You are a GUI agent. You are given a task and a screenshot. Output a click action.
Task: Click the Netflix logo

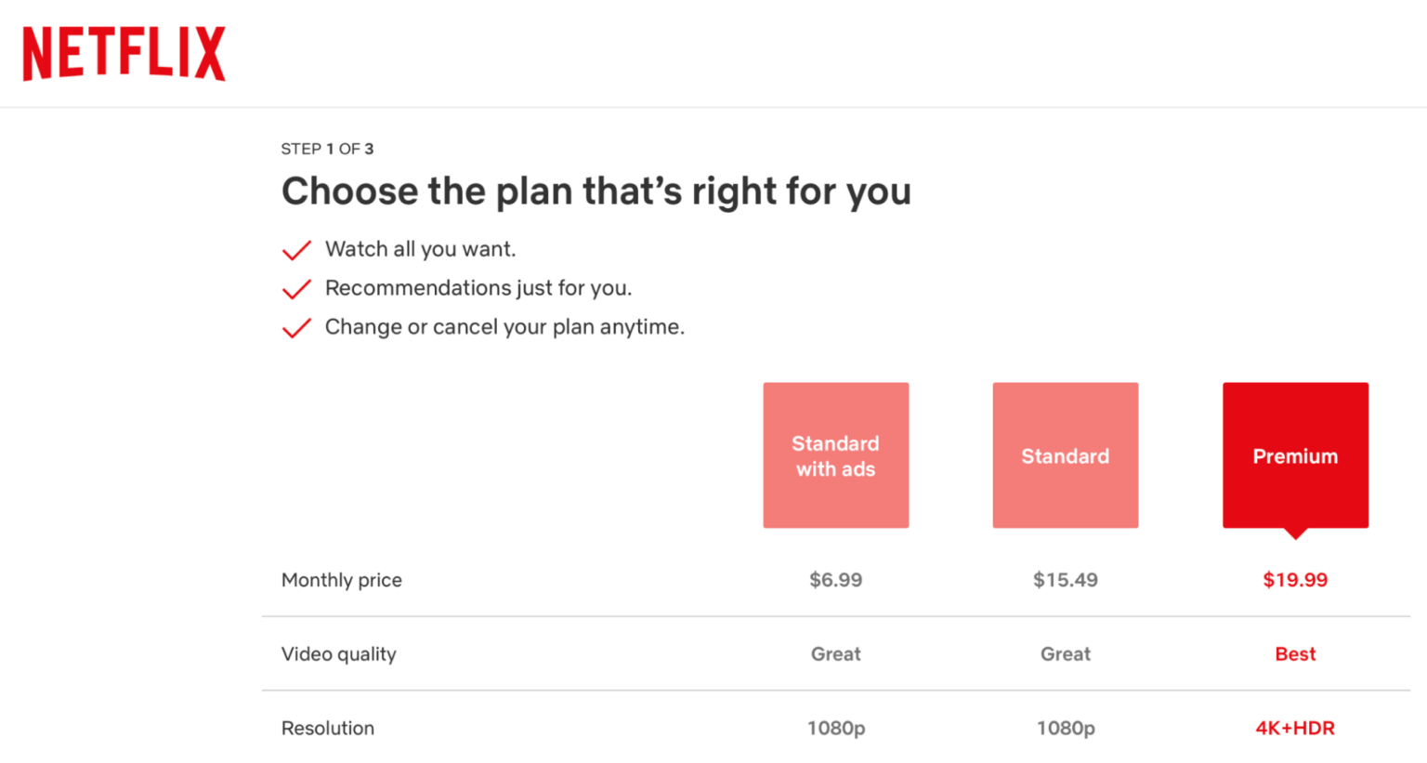tap(124, 51)
